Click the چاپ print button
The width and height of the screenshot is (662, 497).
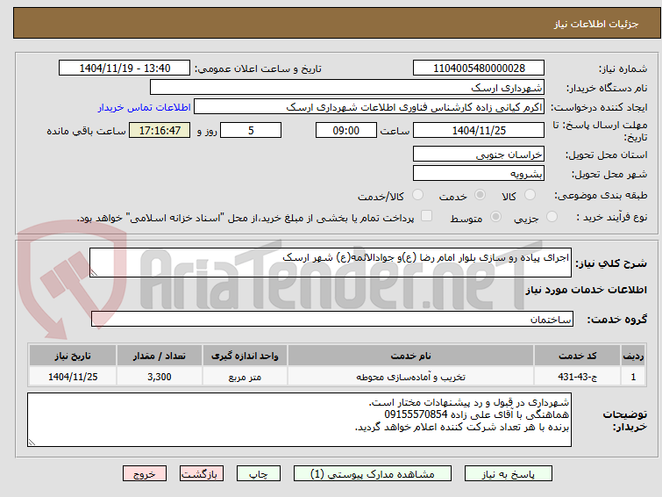[259, 474]
